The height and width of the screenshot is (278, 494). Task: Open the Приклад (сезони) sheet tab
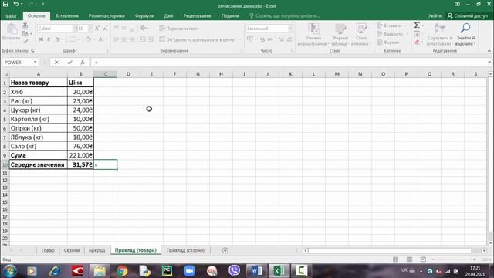(185, 250)
